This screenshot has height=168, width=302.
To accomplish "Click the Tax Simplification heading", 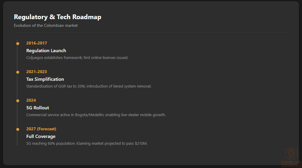I will pos(45,79).
